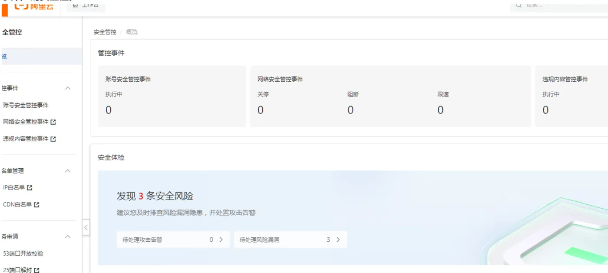Click the 阻断 label

(353, 94)
